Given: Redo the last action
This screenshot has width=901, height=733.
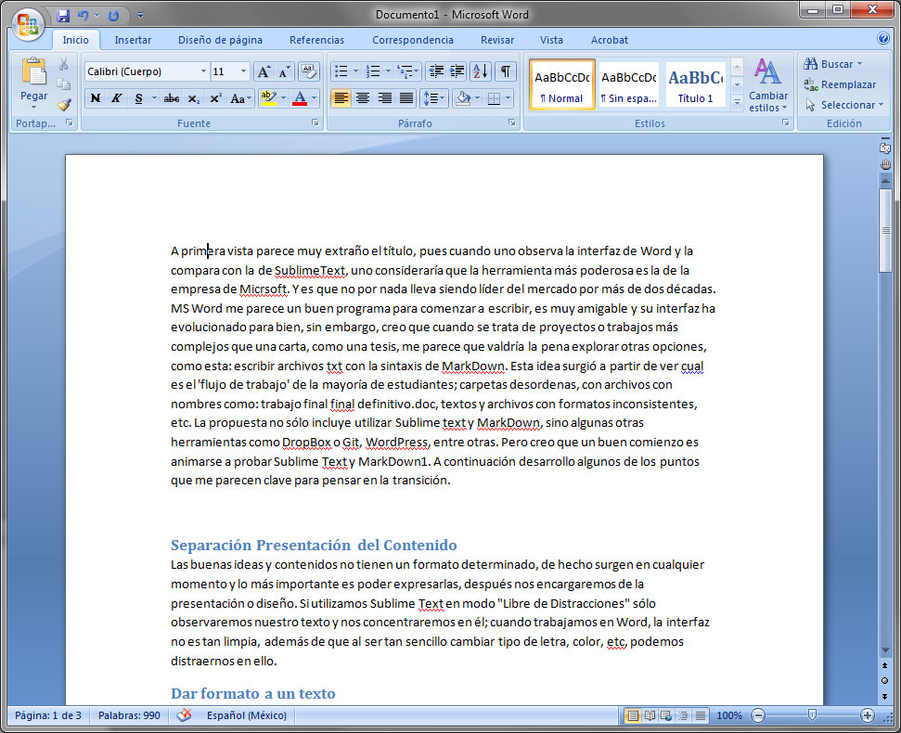Looking at the screenshot, I should (x=114, y=16).
